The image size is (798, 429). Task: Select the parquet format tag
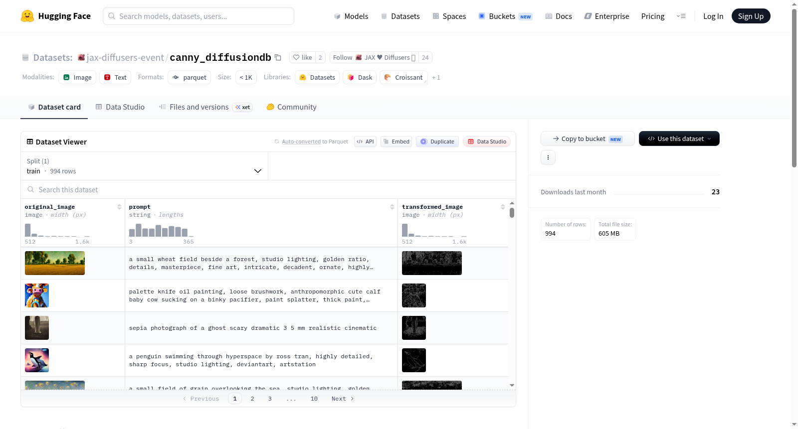[x=190, y=77]
